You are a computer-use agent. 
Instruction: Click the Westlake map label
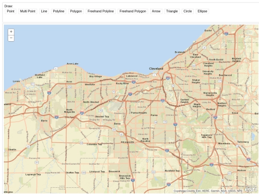coord(90,84)
